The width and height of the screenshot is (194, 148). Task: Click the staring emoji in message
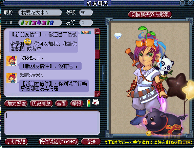tap(28, 42)
